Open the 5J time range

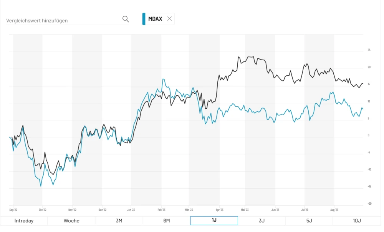pos(309,220)
